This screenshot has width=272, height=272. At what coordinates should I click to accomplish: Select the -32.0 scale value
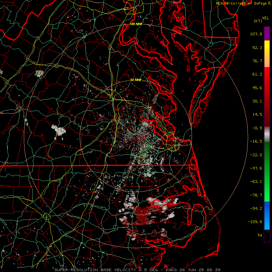coord(256,155)
